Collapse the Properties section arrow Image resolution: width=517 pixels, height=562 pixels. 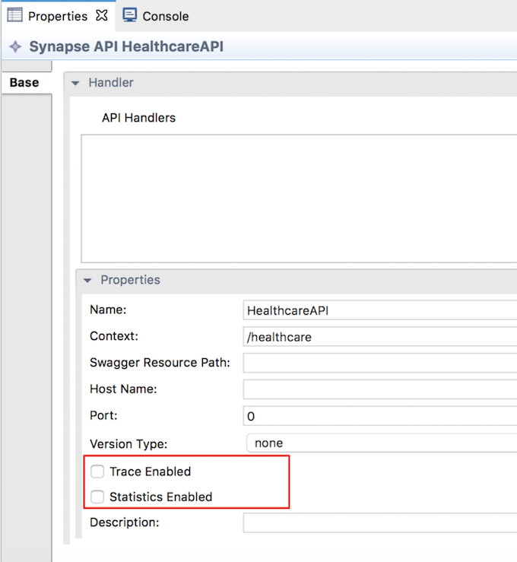[87, 281]
